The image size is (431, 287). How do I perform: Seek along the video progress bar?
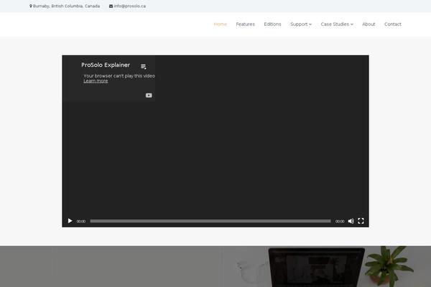pos(210,221)
